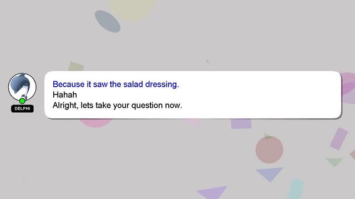Click the Delphi dolphin avatar
Viewport: 355px width, 199px height.
pyautogui.click(x=22, y=87)
